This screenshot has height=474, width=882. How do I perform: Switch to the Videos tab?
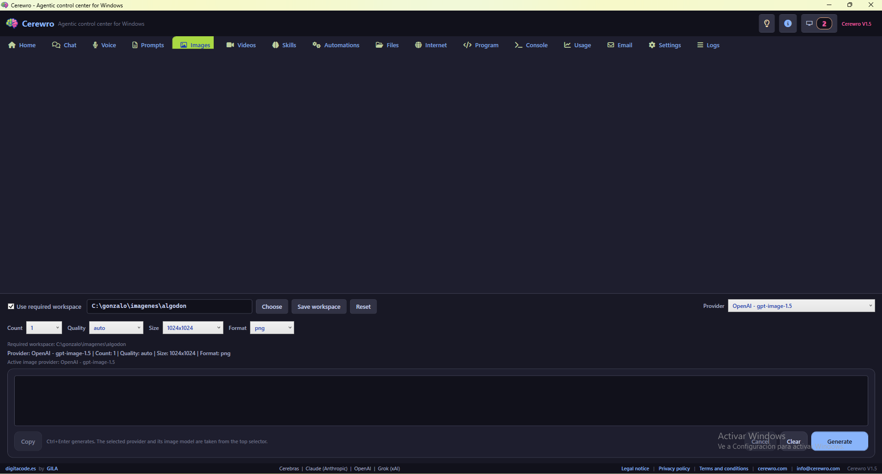pos(241,45)
